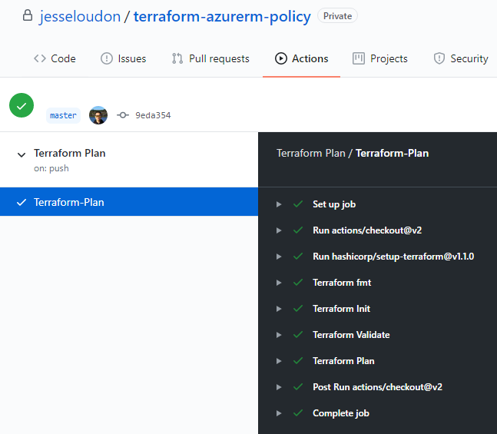Screen dimensions: 497x434
Task: Click checkmark beside Terraform-Plan sidebar job
Action: coord(22,202)
